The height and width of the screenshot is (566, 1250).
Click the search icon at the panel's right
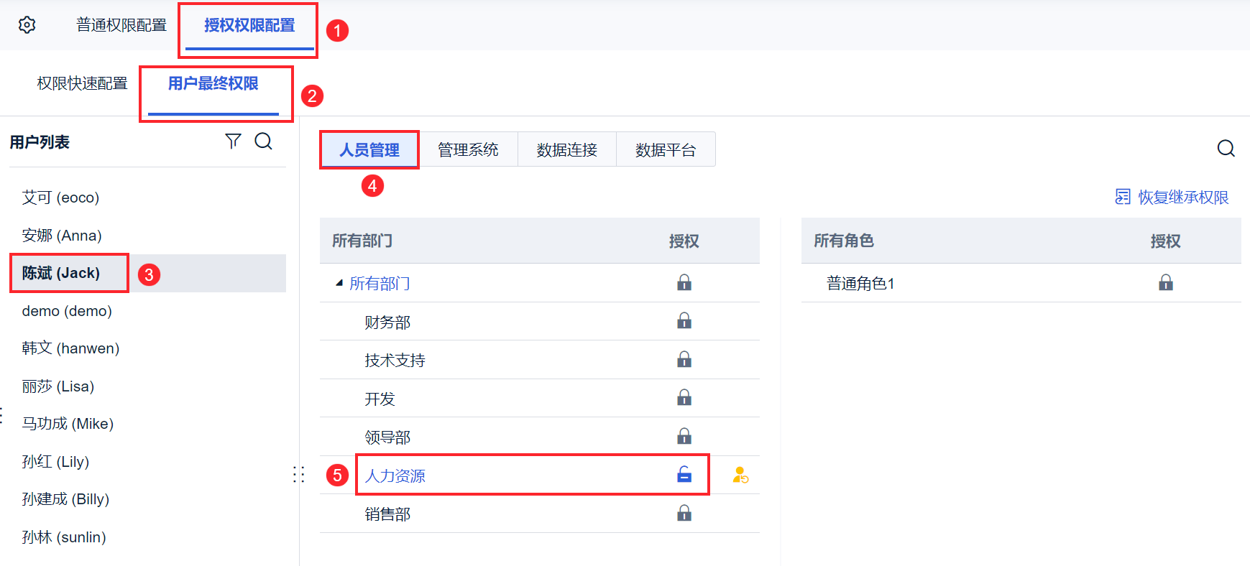1226,149
